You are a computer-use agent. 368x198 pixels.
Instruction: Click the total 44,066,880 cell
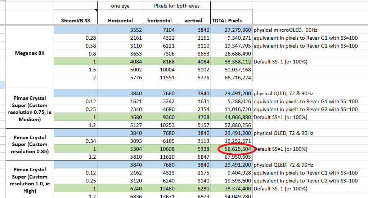click(232, 117)
